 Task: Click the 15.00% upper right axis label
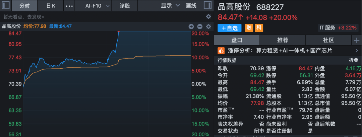(200, 44)
